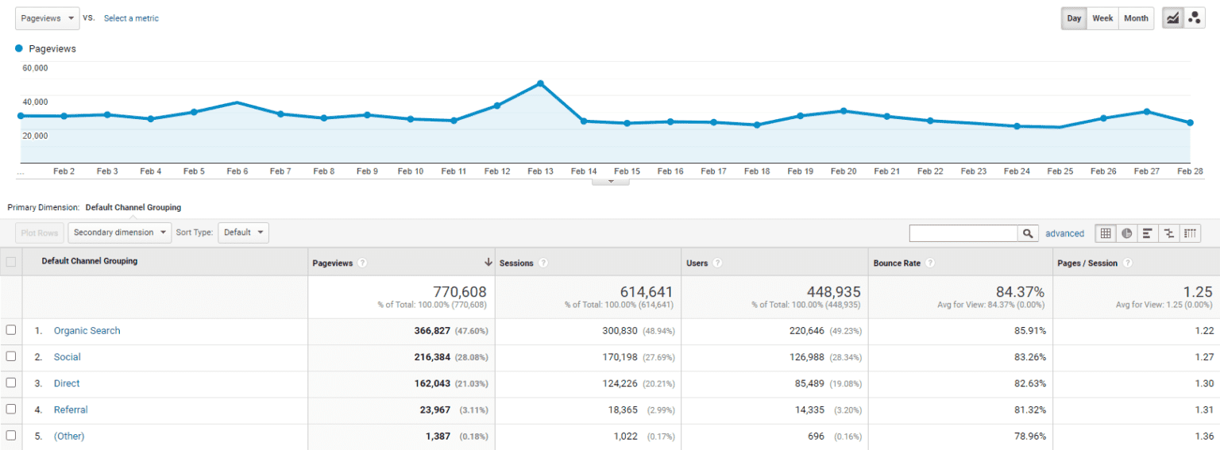This screenshot has width=1220, height=450.
Task: Choose the comparison view icon
Action: pyautogui.click(x=1169, y=233)
